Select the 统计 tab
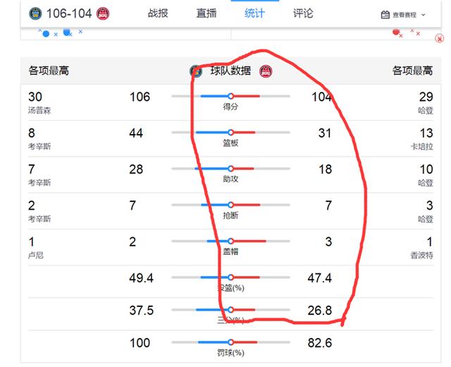Image resolution: width=451 pixels, height=367 pixels. (254, 13)
